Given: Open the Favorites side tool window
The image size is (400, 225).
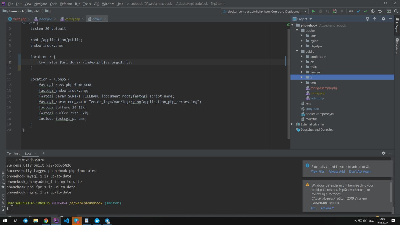Looking at the screenshot, I should 3,179.
